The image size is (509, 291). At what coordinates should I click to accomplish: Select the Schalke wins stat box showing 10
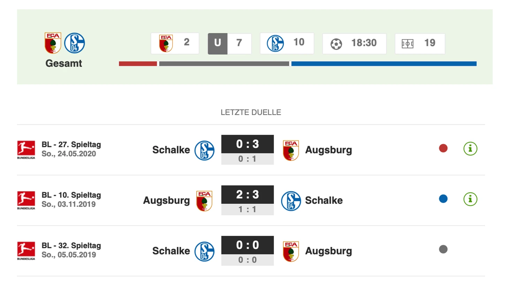(x=287, y=44)
